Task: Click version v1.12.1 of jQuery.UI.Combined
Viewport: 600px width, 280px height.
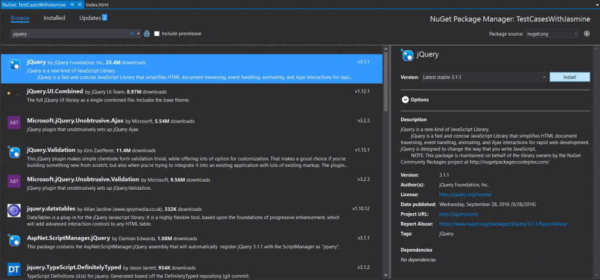Action: [362, 92]
